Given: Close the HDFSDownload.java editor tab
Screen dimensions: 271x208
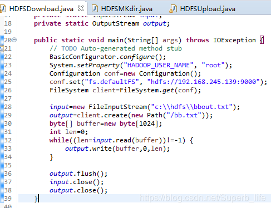Looking at the screenshot, I should (x=81, y=8).
